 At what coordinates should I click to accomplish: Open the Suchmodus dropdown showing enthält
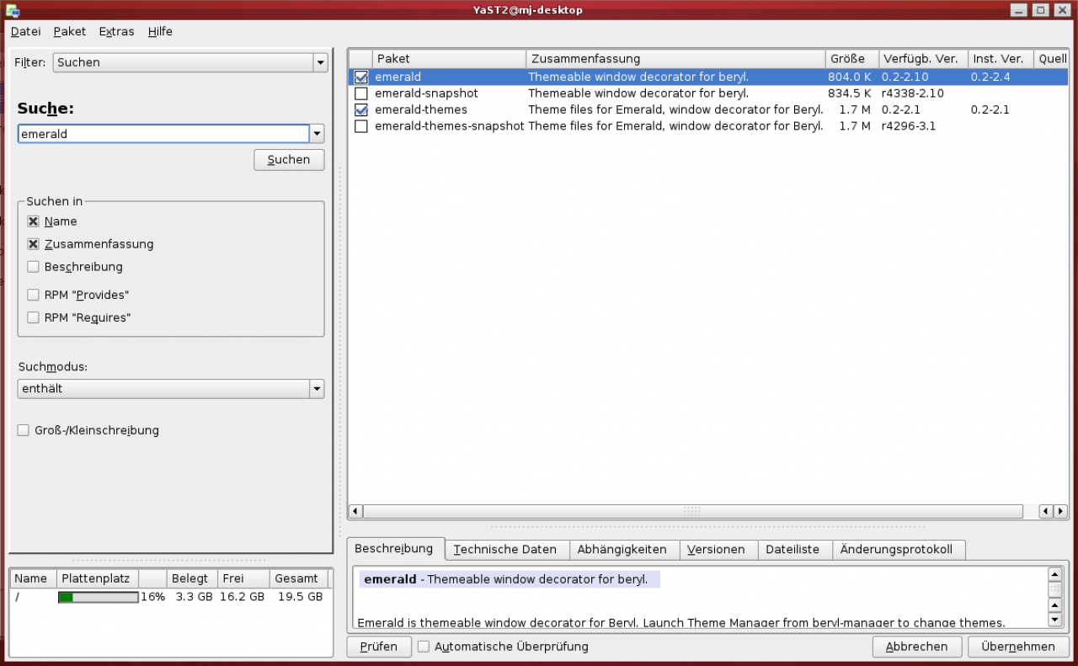(171, 389)
